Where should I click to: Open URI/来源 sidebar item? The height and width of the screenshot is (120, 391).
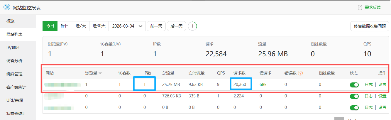[x=18, y=100]
